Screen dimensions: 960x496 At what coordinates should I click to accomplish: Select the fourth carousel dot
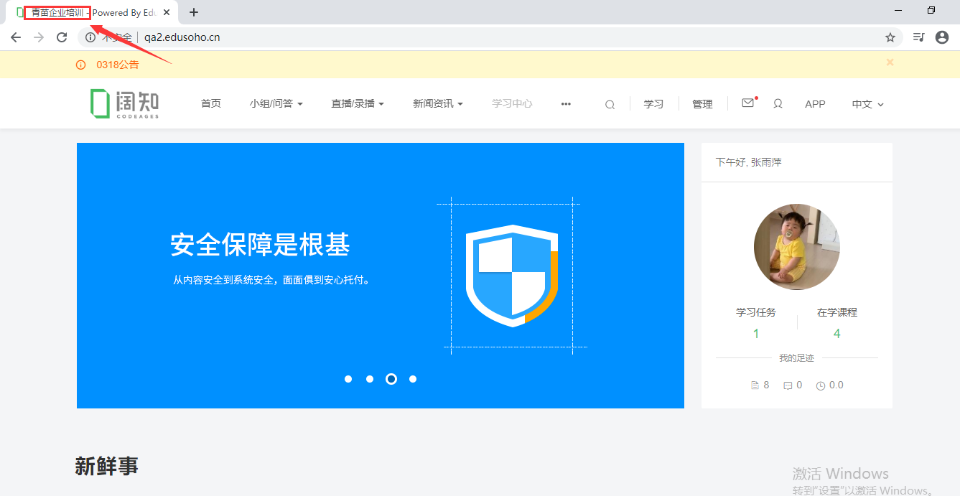(x=413, y=379)
